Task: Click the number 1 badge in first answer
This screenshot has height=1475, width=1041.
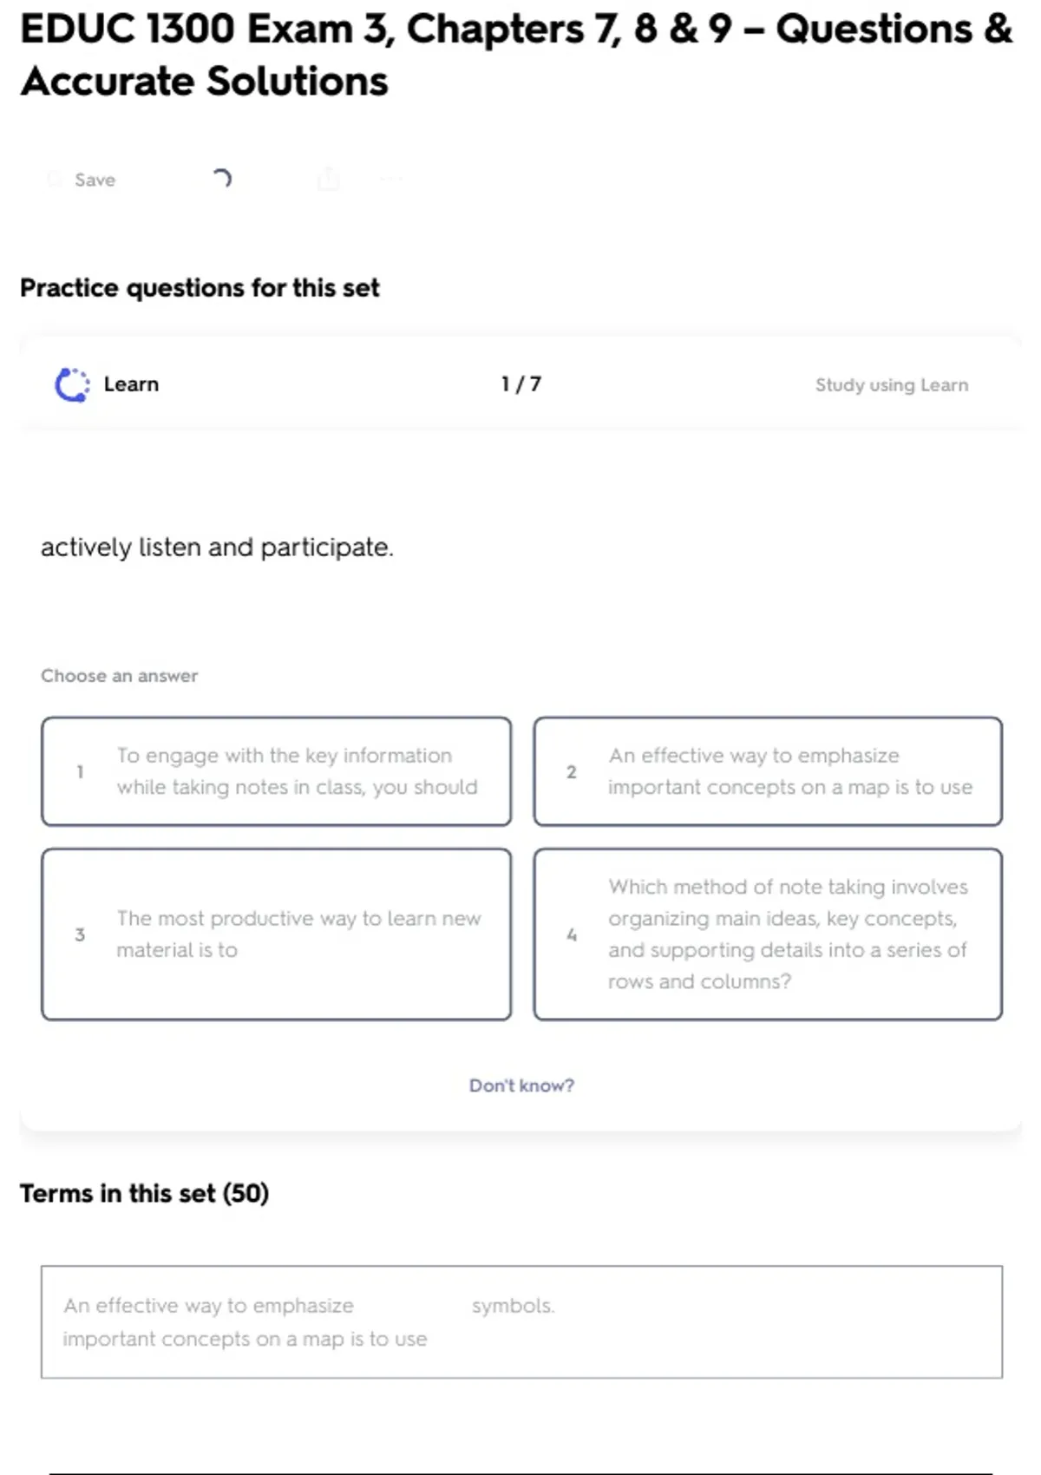Action: click(x=80, y=771)
